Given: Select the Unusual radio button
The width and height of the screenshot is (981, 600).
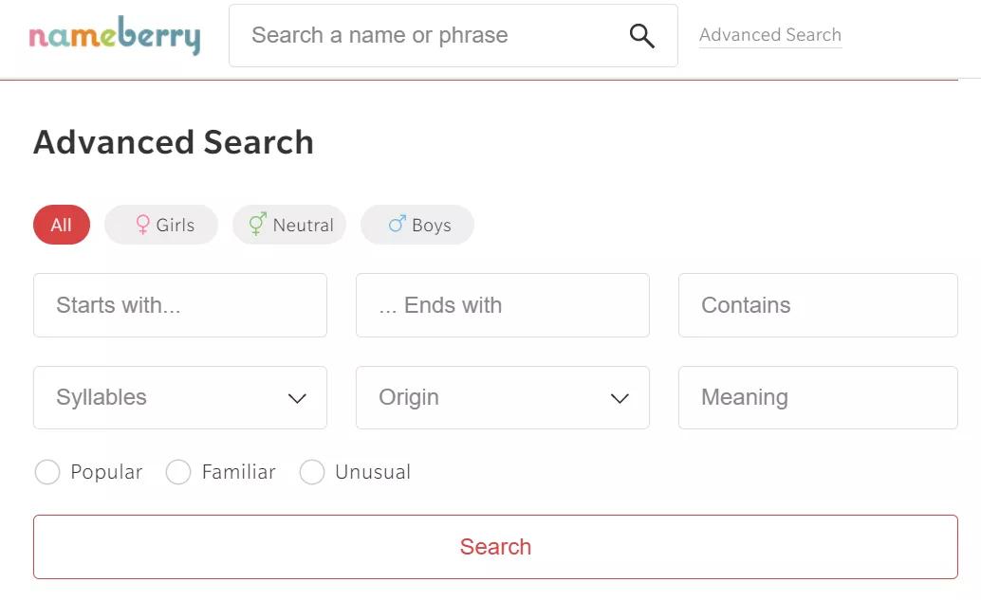Looking at the screenshot, I should point(312,472).
